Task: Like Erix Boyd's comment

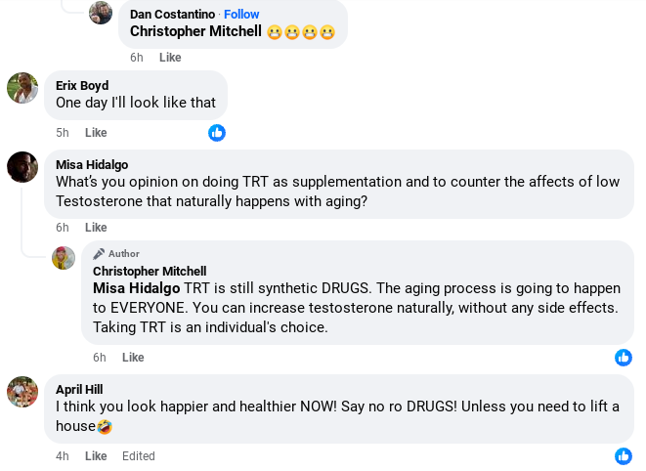Action: [x=96, y=133]
